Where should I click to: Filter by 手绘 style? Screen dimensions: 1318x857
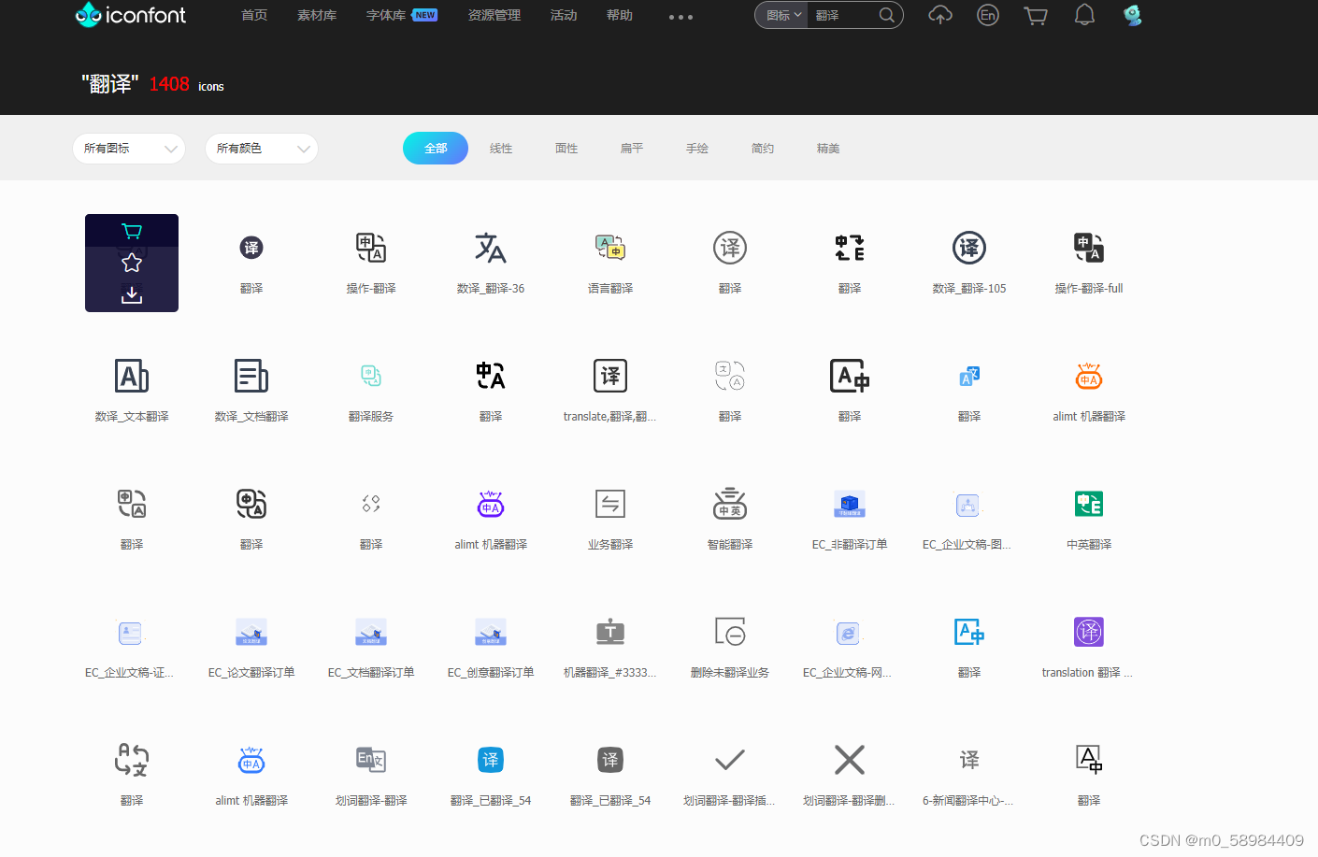[x=697, y=148]
